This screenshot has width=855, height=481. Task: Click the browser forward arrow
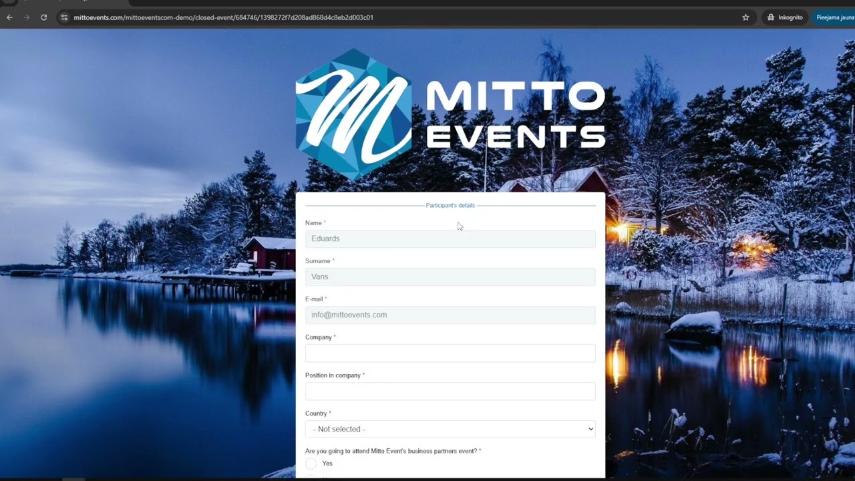tap(27, 17)
